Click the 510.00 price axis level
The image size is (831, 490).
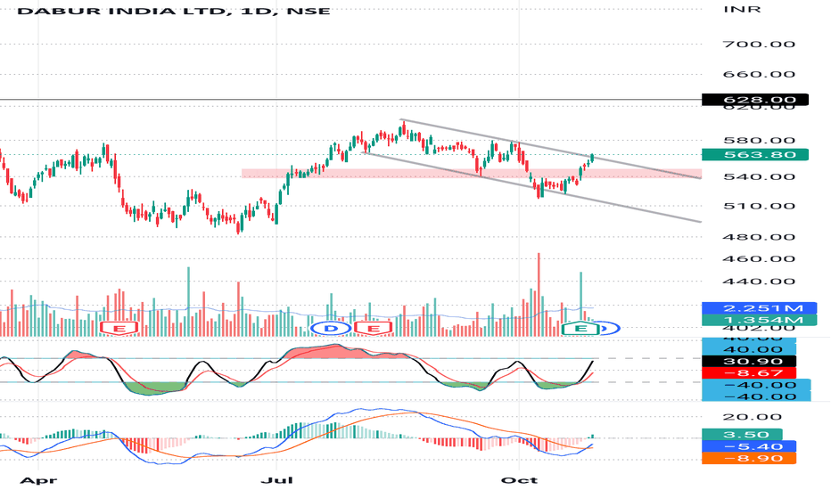point(760,206)
